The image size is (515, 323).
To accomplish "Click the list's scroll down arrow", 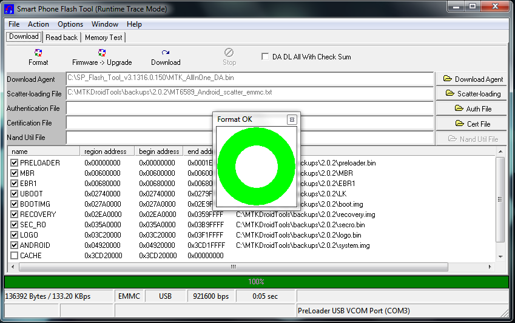I will (x=500, y=257).
